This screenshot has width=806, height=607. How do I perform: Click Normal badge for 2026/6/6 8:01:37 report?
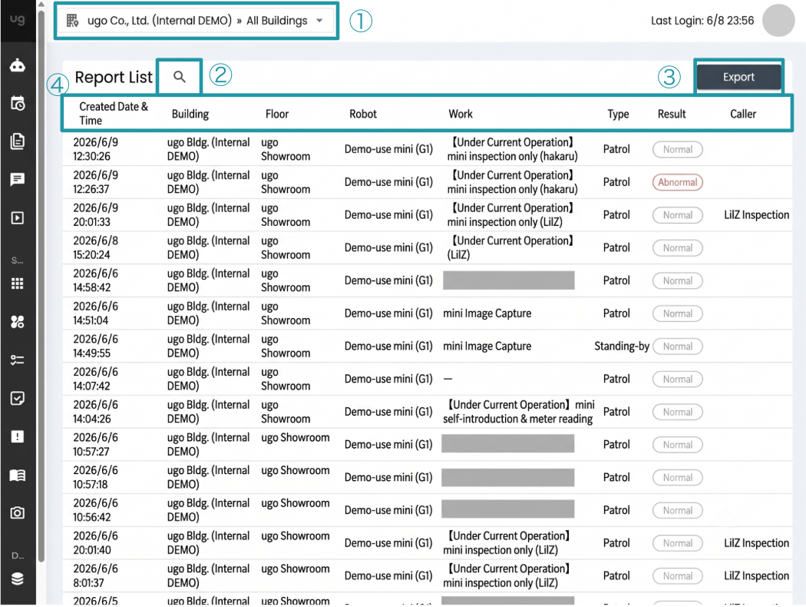pos(678,575)
